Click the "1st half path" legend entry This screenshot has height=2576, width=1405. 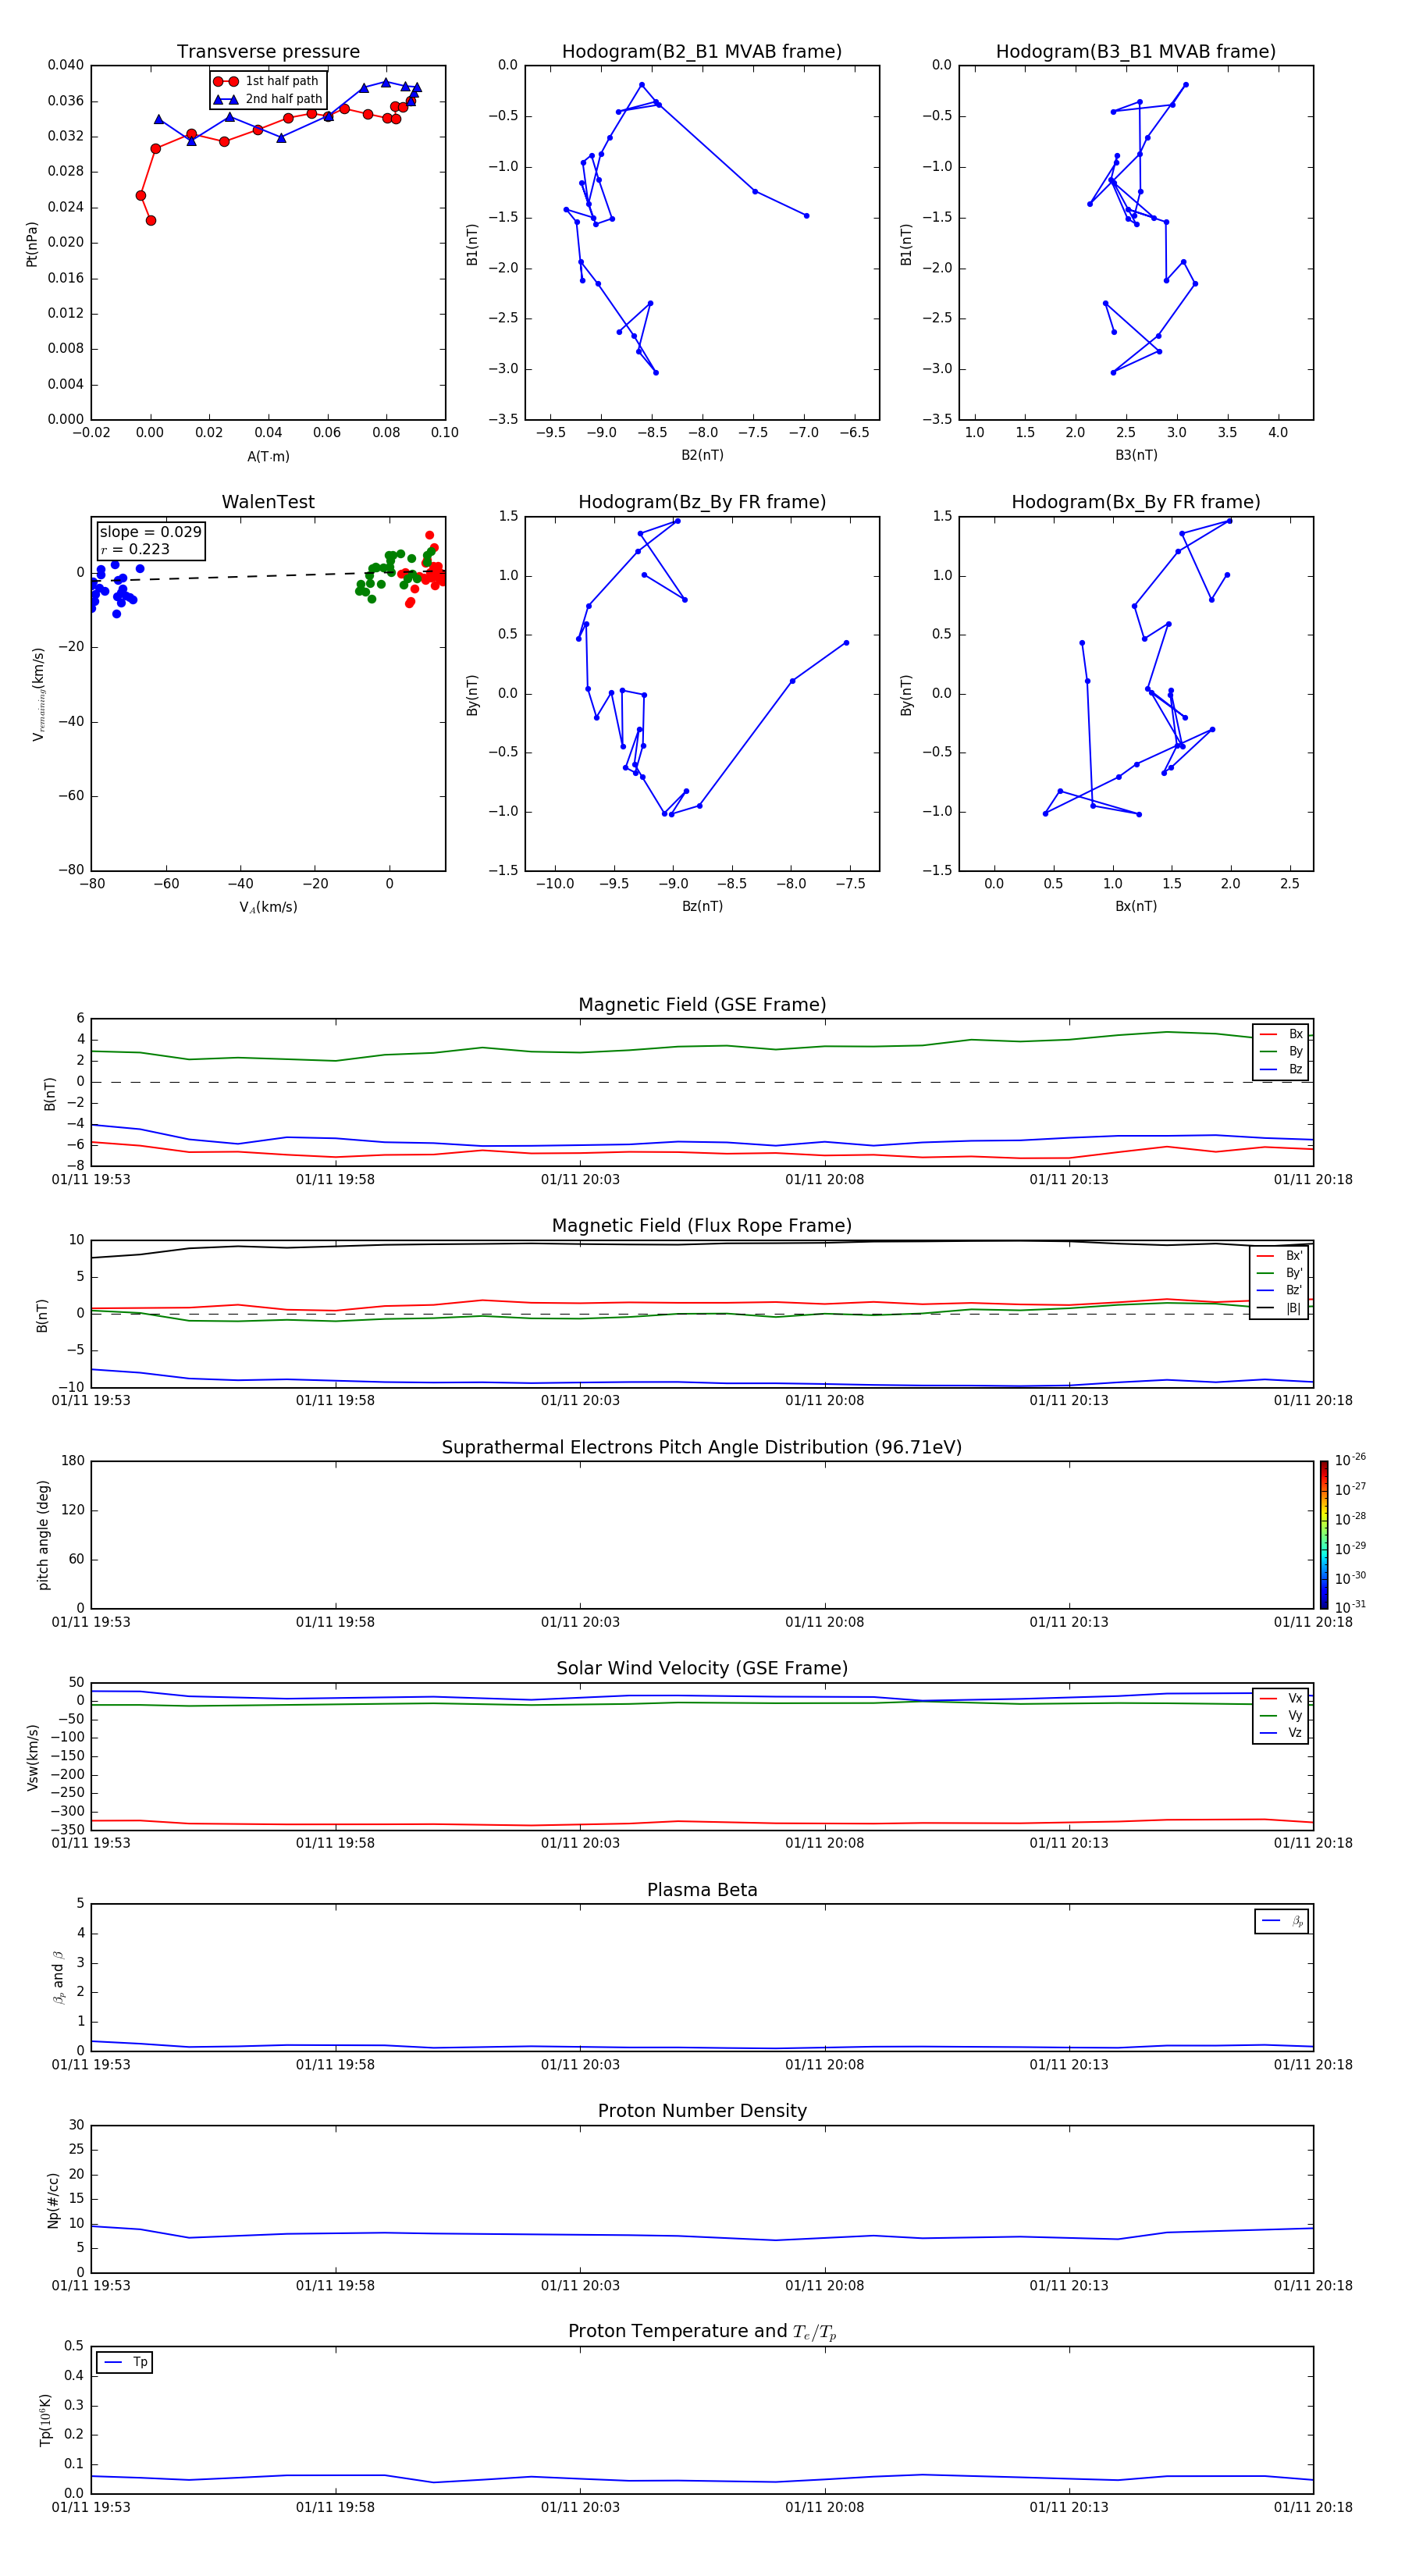pyautogui.click(x=267, y=81)
